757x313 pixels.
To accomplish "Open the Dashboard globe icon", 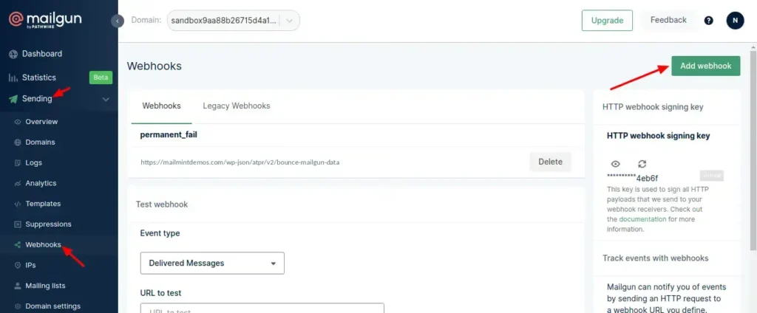I will coord(13,54).
